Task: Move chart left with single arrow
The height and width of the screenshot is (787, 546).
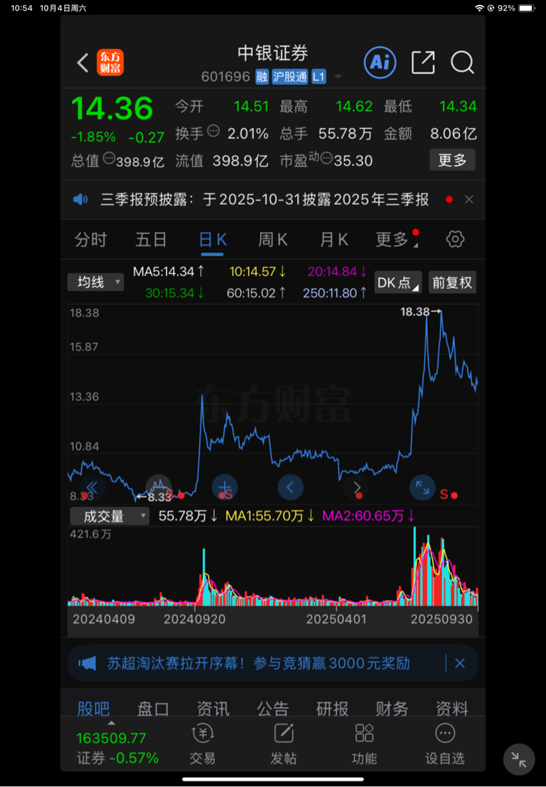Action: pos(290,487)
